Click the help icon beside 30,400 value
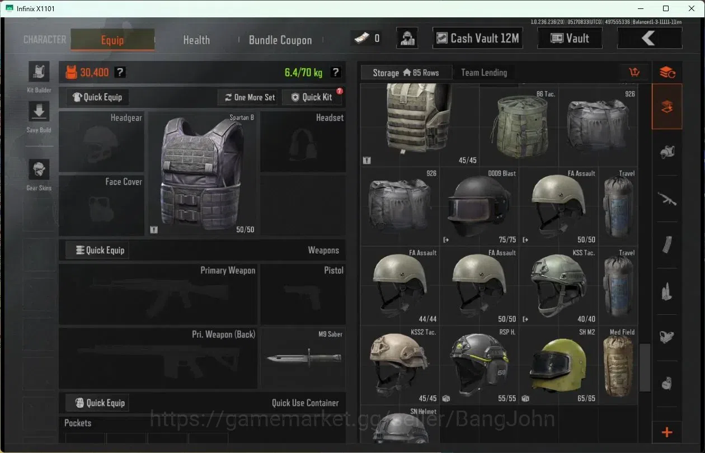The width and height of the screenshot is (705, 453). pyautogui.click(x=120, y=72)
